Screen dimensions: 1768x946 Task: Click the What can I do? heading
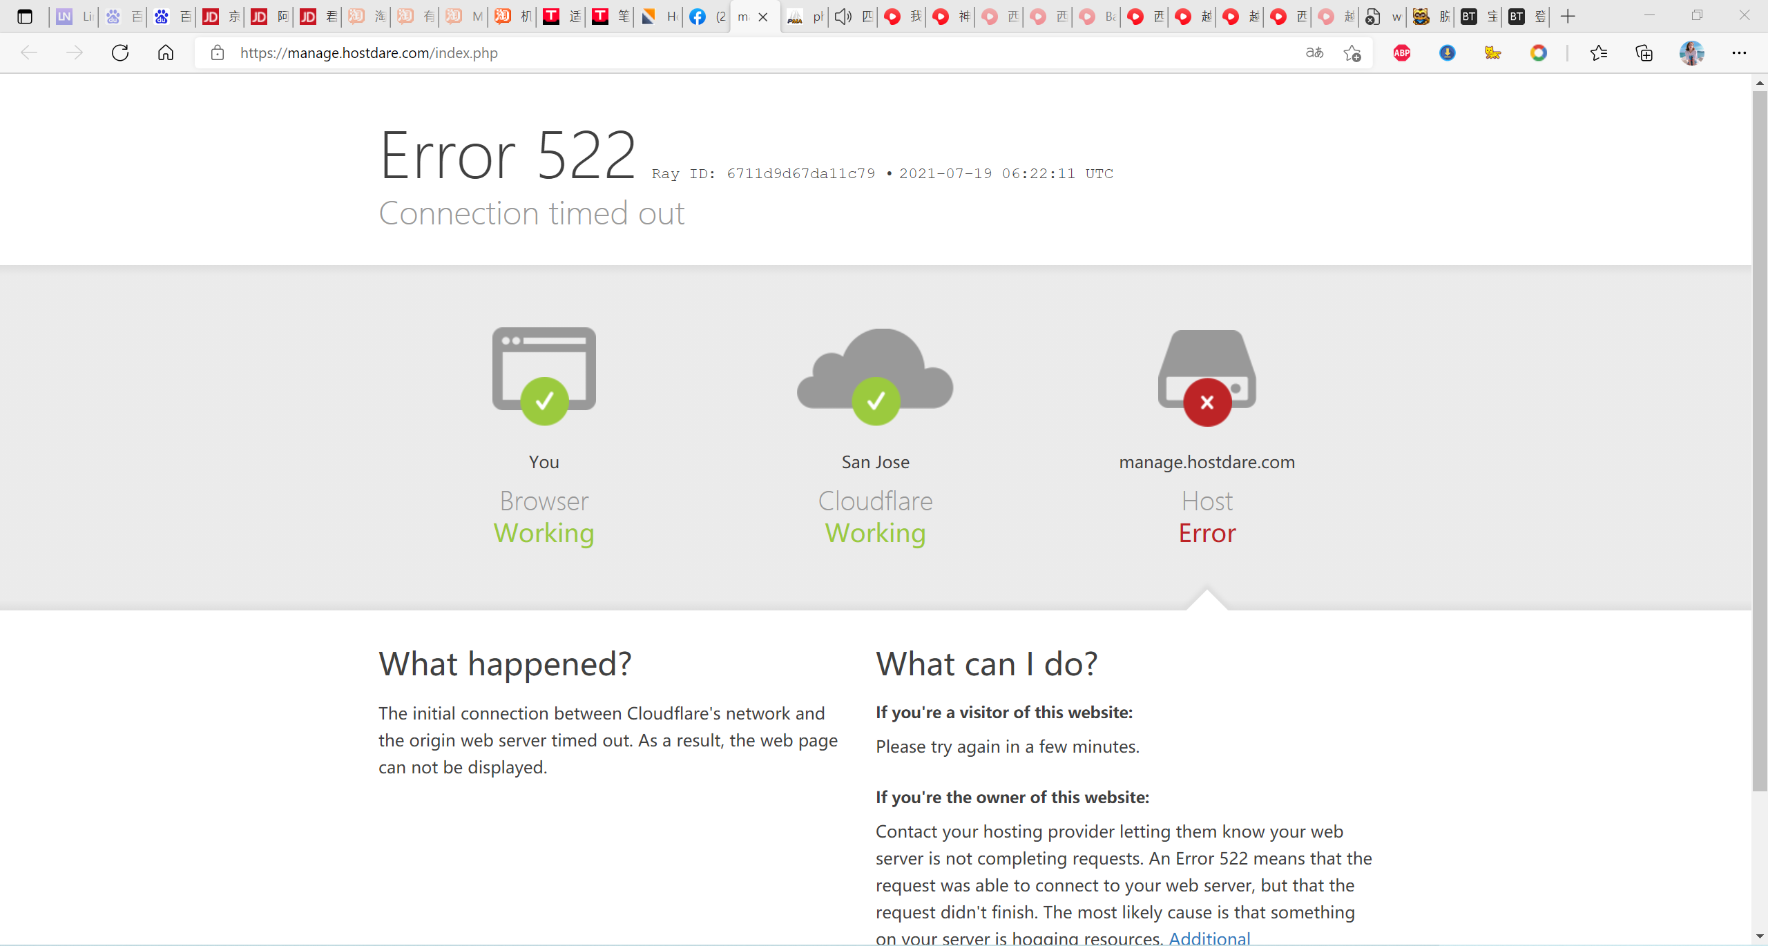tap(987, 664)
